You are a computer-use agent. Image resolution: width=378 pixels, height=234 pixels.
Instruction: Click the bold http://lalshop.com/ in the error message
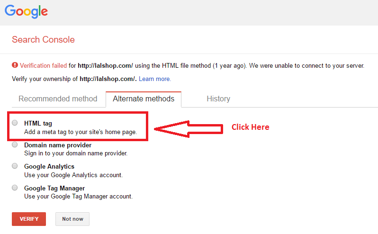105,65
